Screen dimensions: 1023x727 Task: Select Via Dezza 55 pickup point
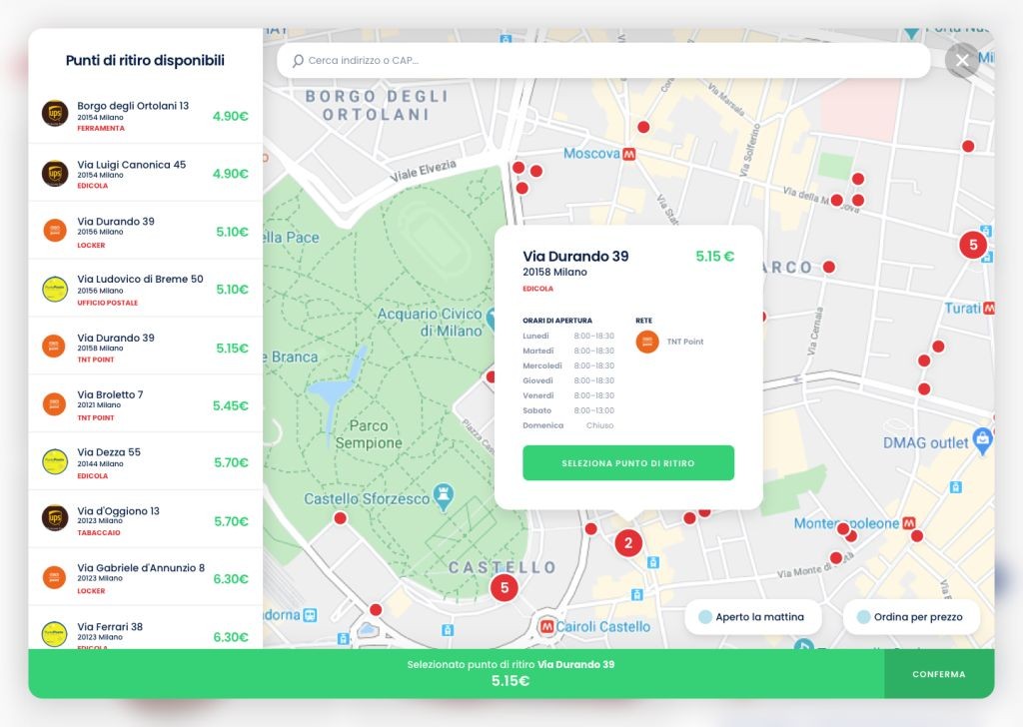146,461
